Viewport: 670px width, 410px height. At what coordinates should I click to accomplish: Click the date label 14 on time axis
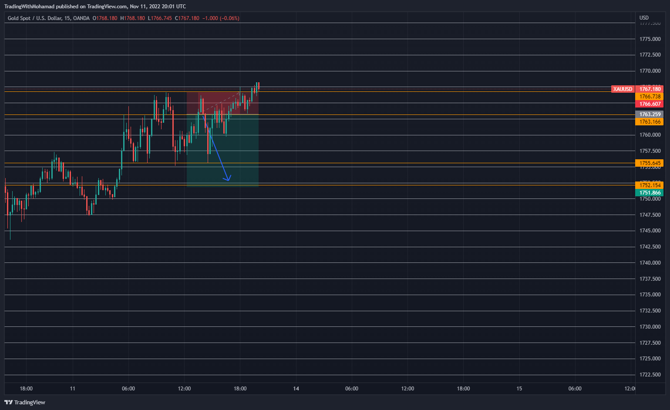tap(296, 389)
